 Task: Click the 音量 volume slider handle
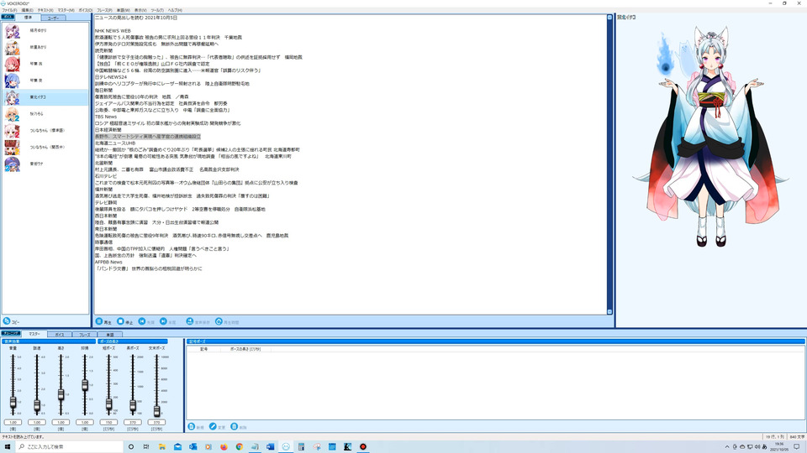pos(13,402)
